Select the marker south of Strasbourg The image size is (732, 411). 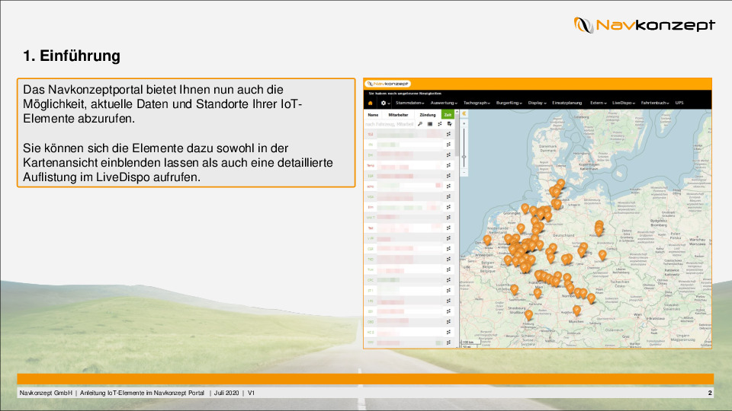pos(528,314)
